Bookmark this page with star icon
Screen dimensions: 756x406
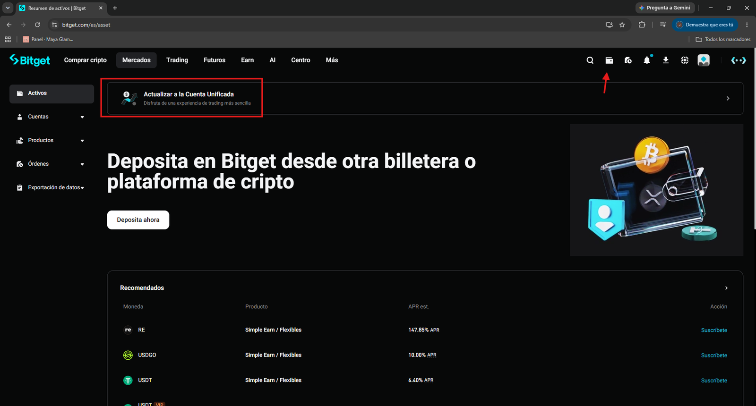[622, 25]
